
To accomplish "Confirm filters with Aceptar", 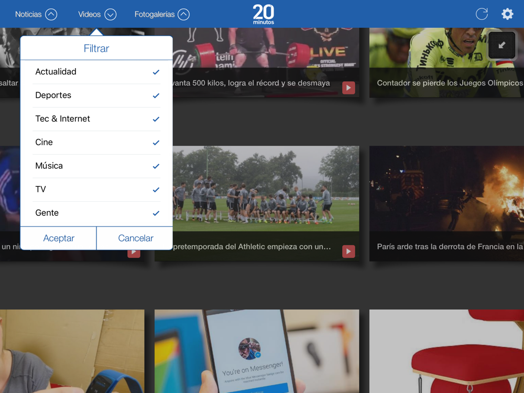I will click(x=59, y=238).
